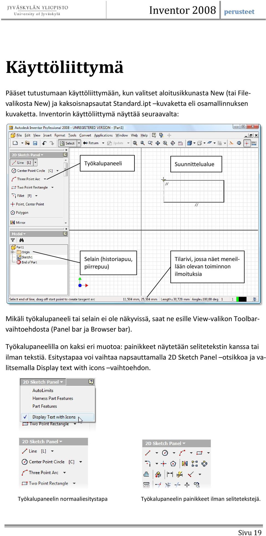
Task: Click the 'Length=30,728 mm' status bar value
Action: point(175,299)
